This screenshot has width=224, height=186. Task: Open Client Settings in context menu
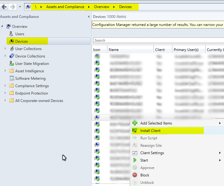click(x=152, y=153)
